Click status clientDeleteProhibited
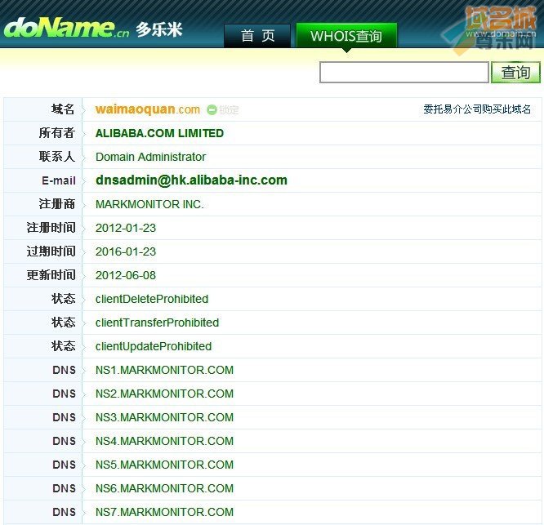This screenshot has height=525, width=544. (152, 299)
